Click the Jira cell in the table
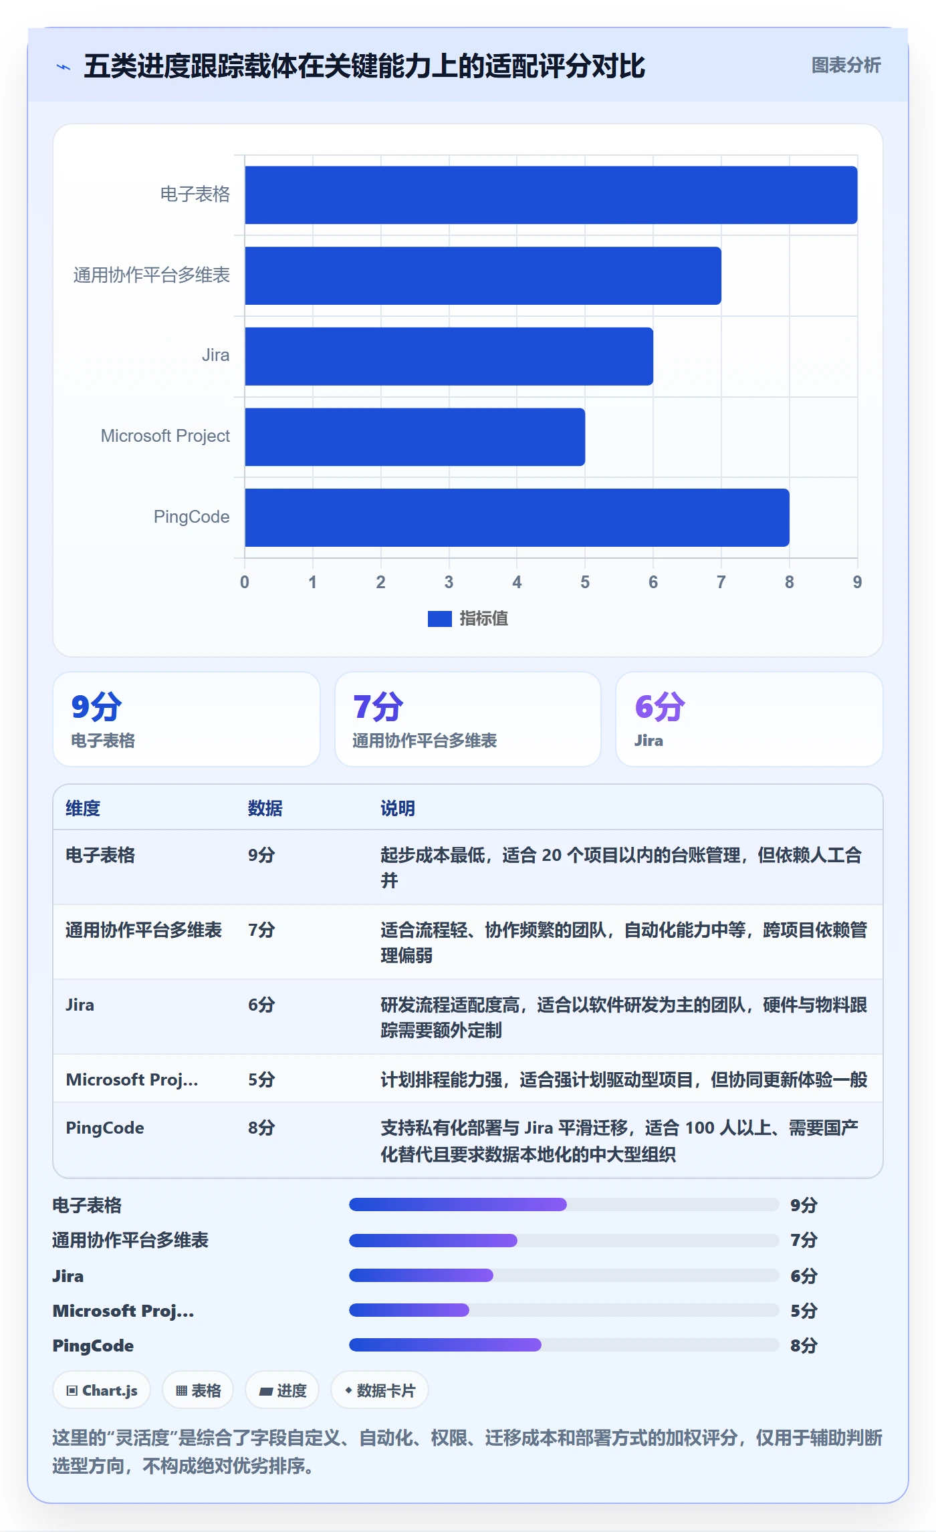This screenshot has width=936, height=1532. [x=80, y=1005]
